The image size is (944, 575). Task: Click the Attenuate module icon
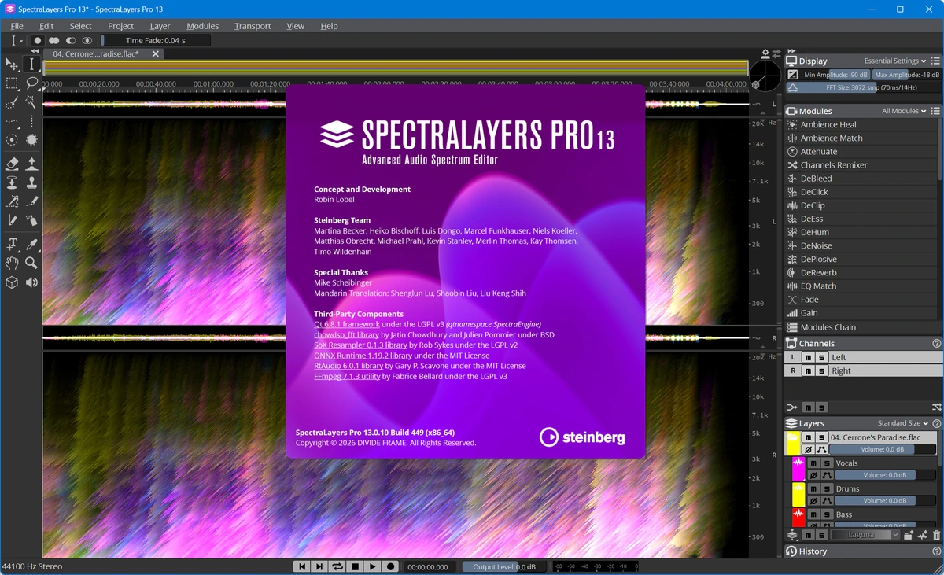coord(792,151)
